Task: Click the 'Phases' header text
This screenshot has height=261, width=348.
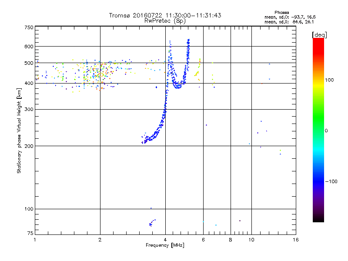Action: pyautogui.click(x=281, y=13)
